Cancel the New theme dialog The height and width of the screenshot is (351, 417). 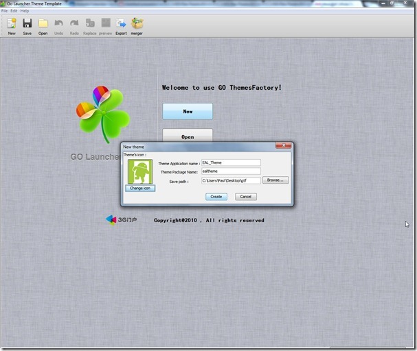pyautogui.click(x=245, y=197)
